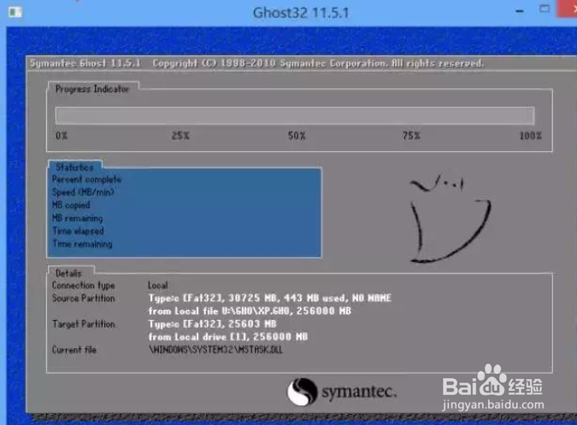Click the from Local drive [1] line
Viewport: 577px width, 425px height.
[x=228, y=337]
